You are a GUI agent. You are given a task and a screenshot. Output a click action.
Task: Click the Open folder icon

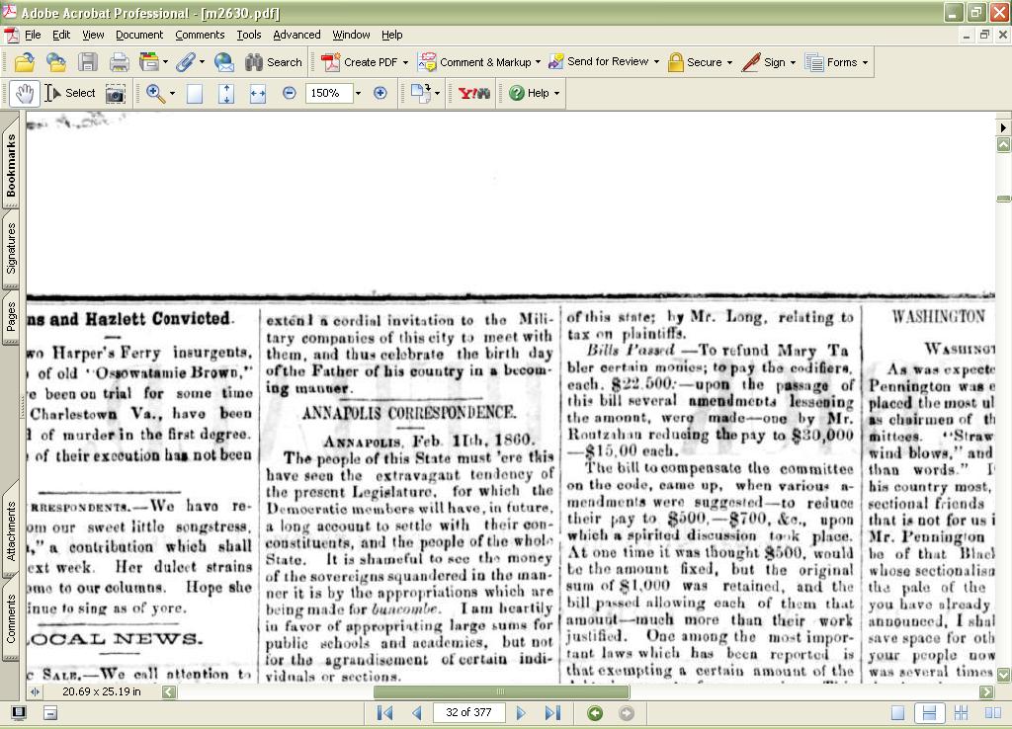(25, 62)
